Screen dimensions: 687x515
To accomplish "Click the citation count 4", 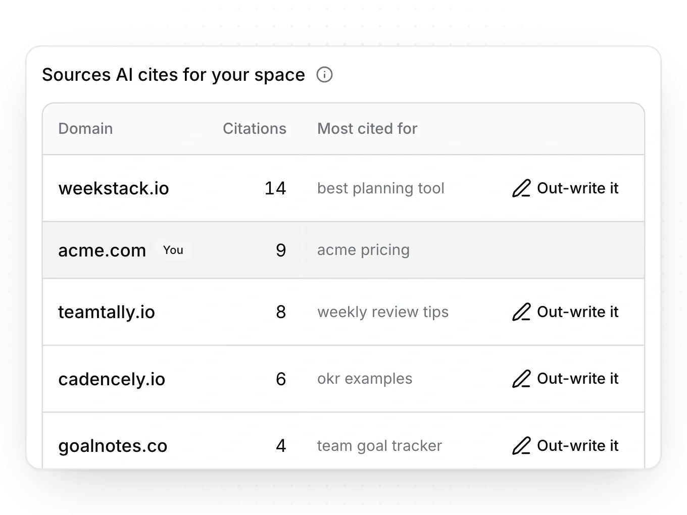I will tap(281, 446).
